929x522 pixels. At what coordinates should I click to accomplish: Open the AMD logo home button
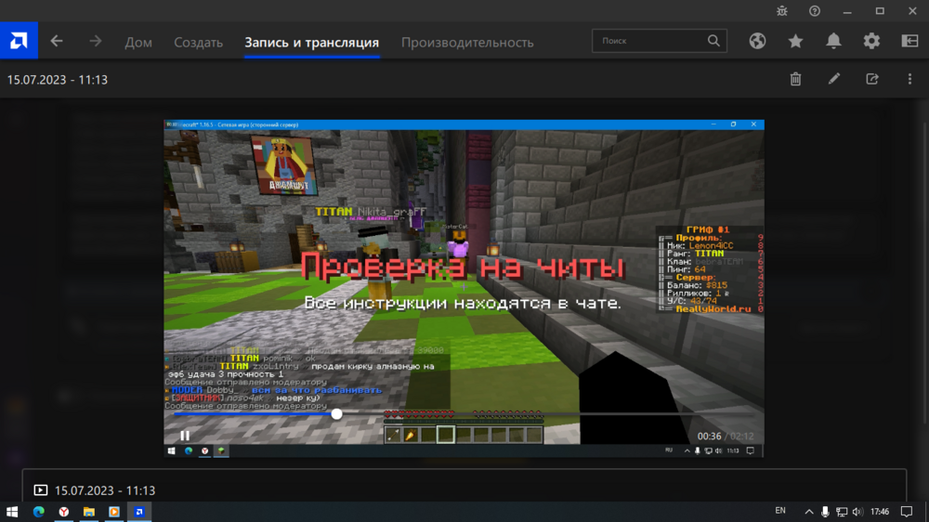19,40
